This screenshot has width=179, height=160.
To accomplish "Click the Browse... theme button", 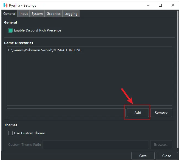I will (x=161, y=145).
